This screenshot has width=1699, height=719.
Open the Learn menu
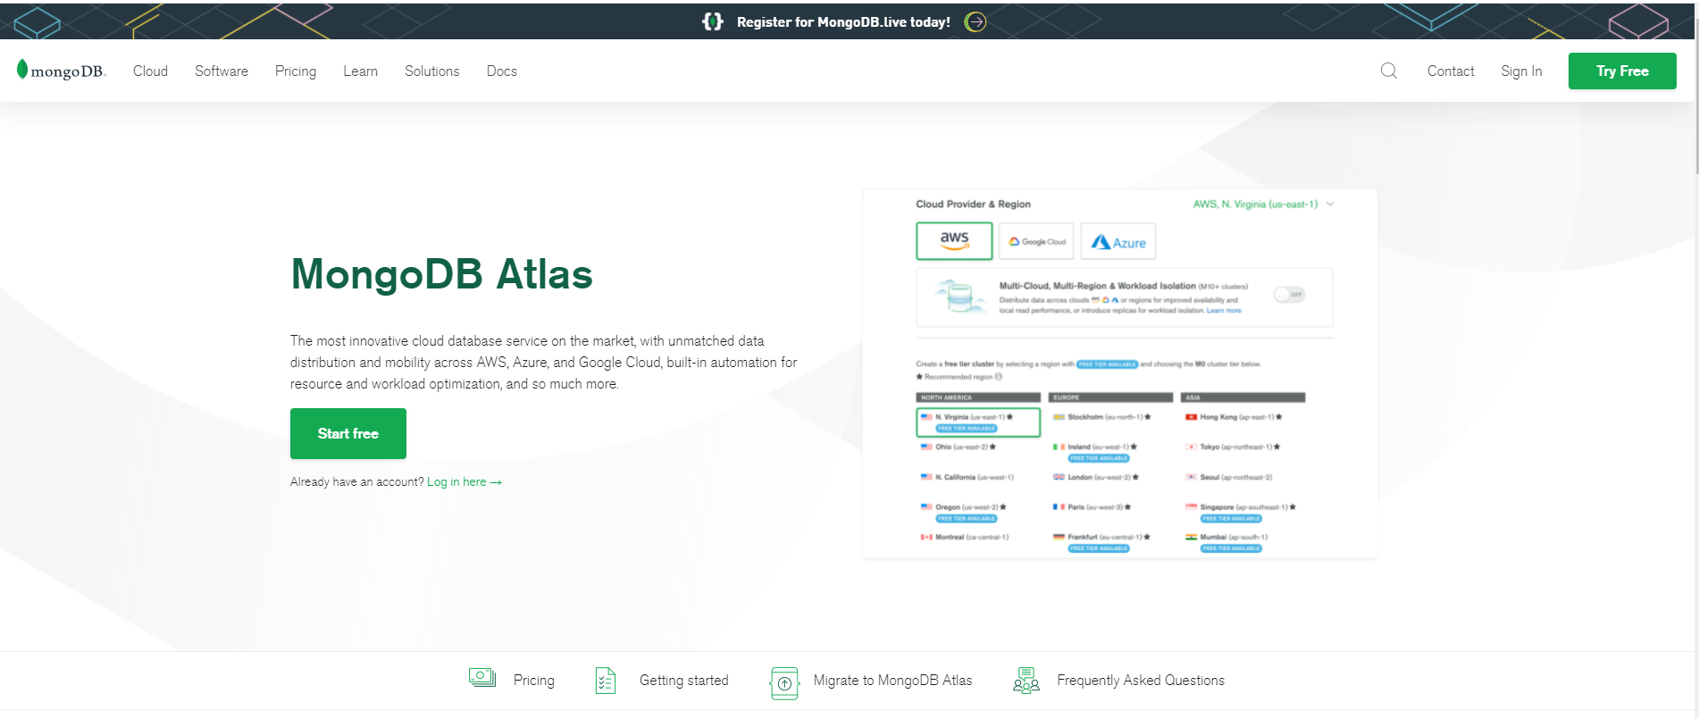[360, 71]
